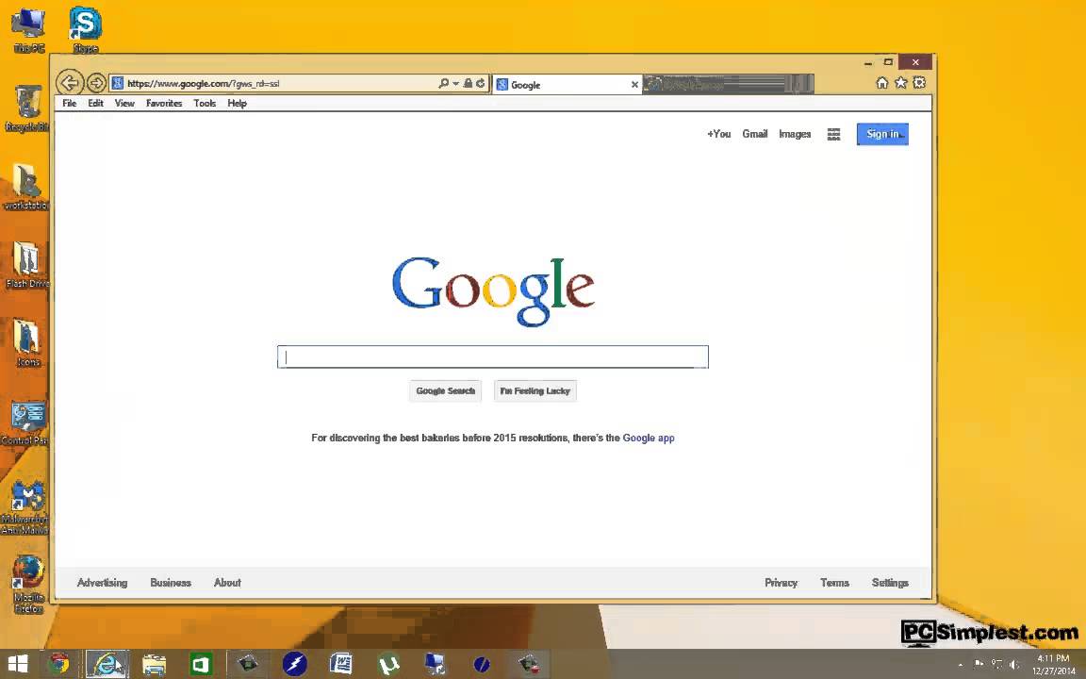The image size is (1086, 679).
Task: Open the green Store app on taskbar
Action: [201, 664]
